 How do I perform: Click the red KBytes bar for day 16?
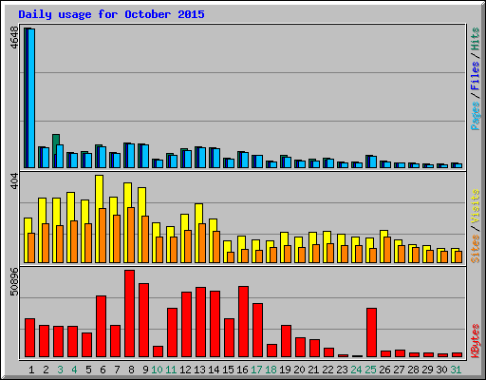pyautogui.click(x=244, y=322)
